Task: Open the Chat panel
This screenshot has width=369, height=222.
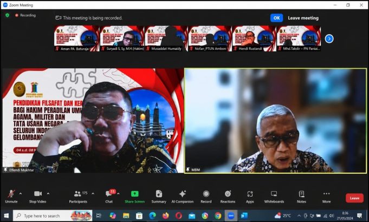Action: (109, 197)
